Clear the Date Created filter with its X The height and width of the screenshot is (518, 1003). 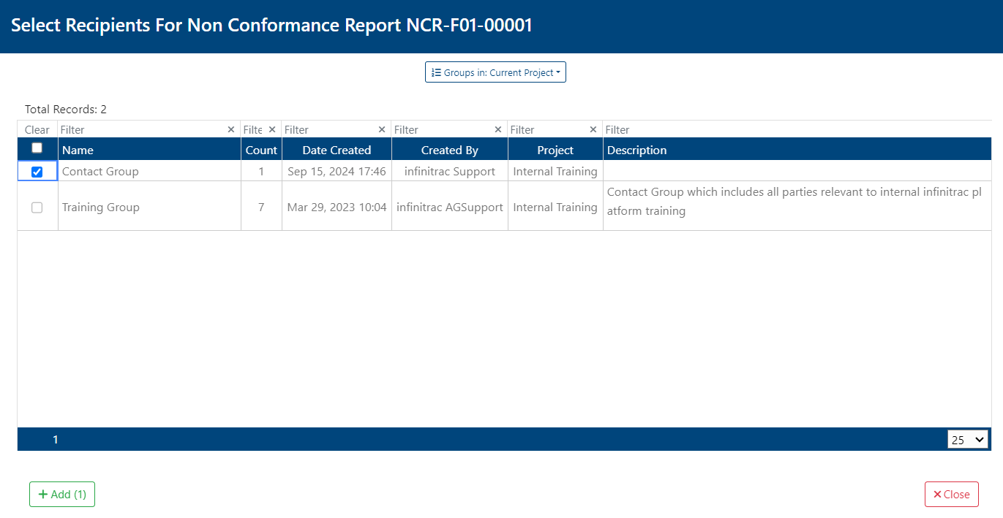pos(382,129)
